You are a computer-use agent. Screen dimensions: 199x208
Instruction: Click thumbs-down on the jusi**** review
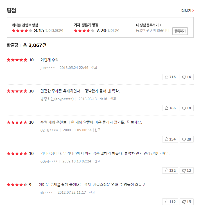[x=186, y=77]
